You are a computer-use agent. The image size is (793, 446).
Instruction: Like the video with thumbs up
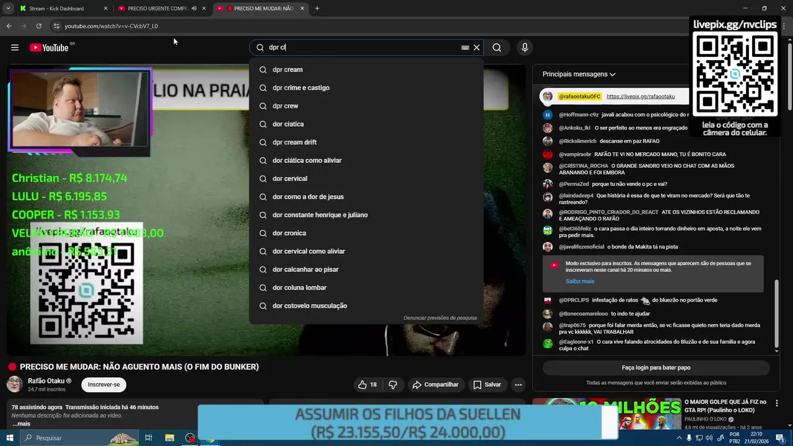367,385
